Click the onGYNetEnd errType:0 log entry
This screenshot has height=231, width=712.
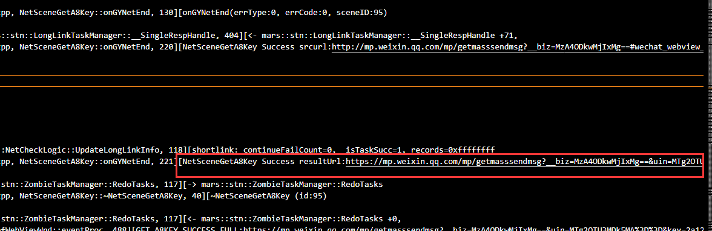point(283,13)
